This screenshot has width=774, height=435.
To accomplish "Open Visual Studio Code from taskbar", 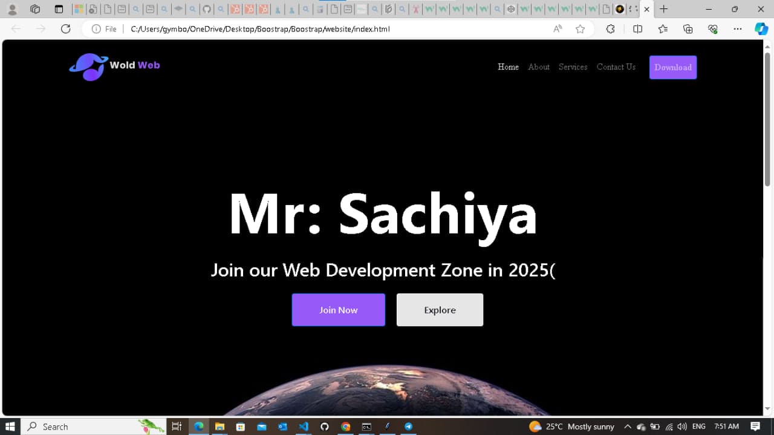I will [304, 427].
